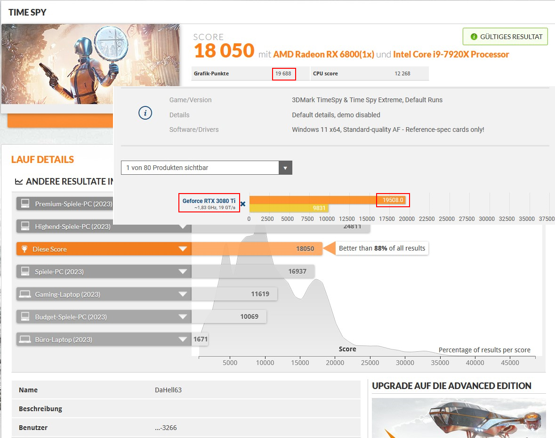Click the laptop icon on Büro-Laptop row
Image resolution: width=555 pixels, height=438 pixels.
click(25, 339)
